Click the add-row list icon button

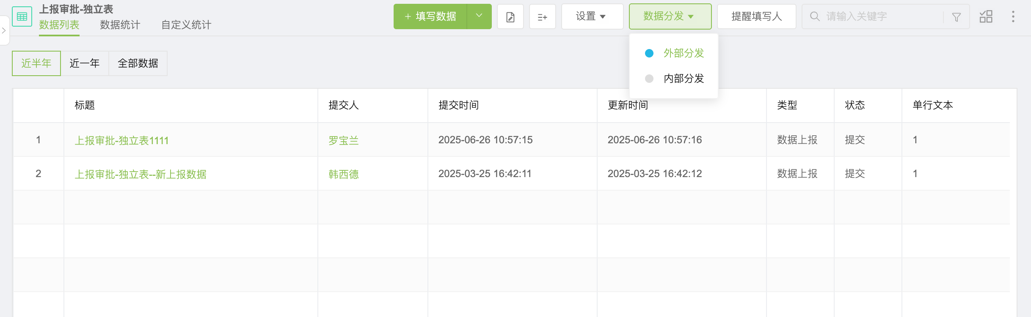pyautogui.click(x=543, y=16)
